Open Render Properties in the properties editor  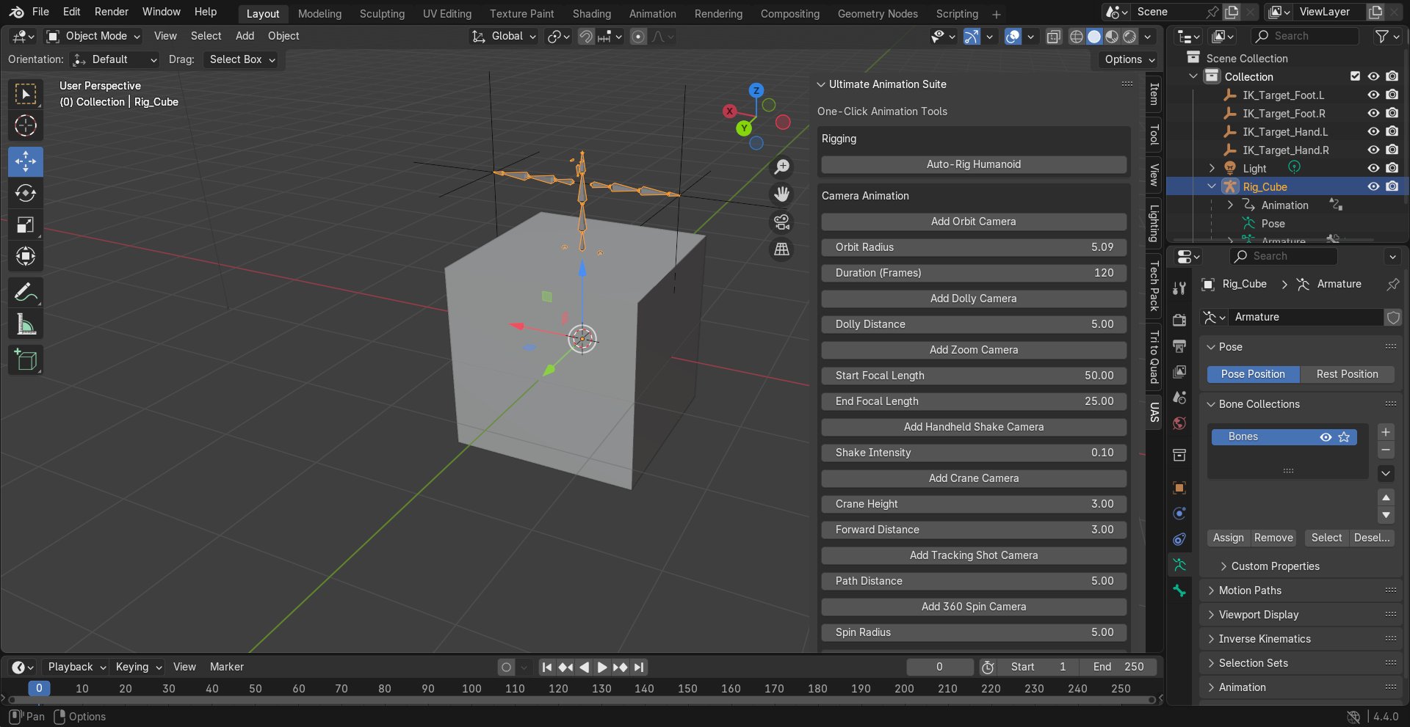tap(1179, 320)
